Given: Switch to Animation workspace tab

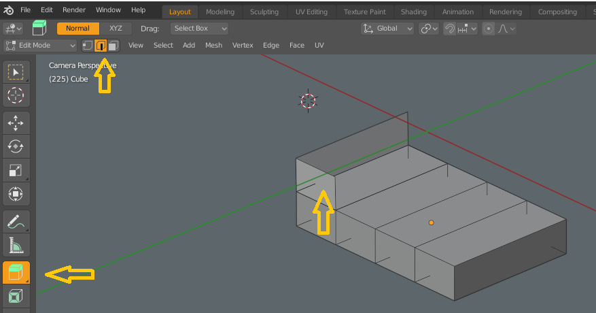Looking at the screenshot, I should (x=457, y=12).
